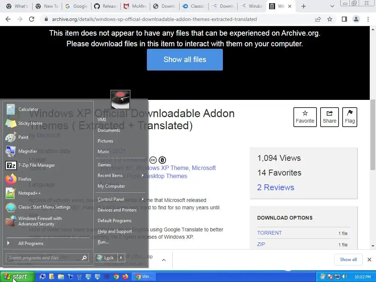Toggle the browser side panel icon
Image resolution: width=376 pixels, height=282 pixels.
[344, 19]
